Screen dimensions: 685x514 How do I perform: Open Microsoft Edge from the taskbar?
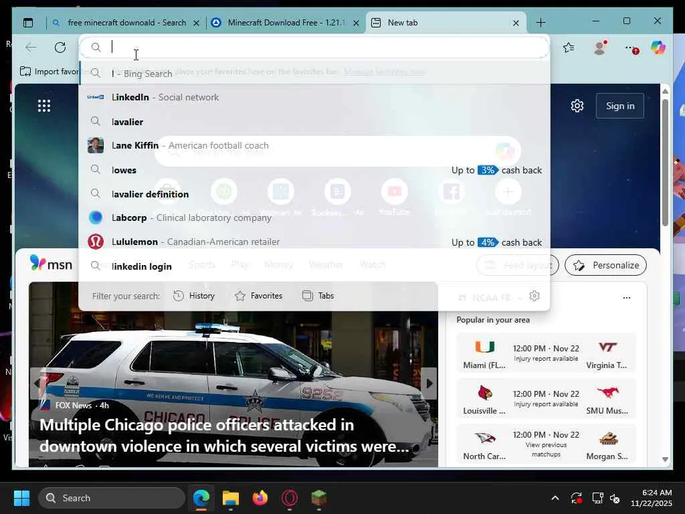(201, 498)
